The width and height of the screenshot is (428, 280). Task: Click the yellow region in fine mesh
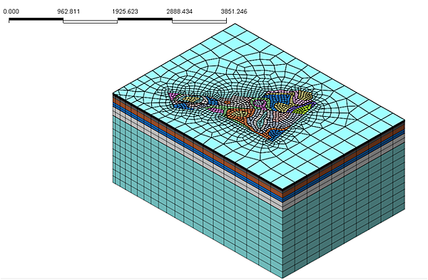283,107
